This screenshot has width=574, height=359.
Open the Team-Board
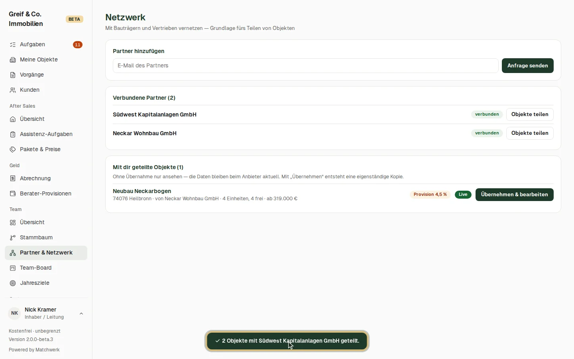[x=46, y=268]
